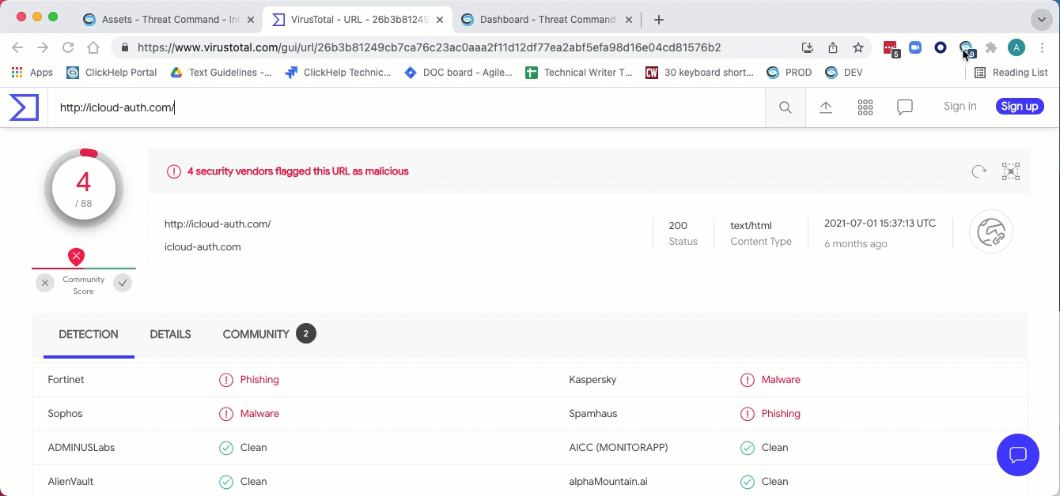Viewport: 1060px width, 496px height.
Task: Click the reanalyze refresh icon
Action: tap(979, 171)
